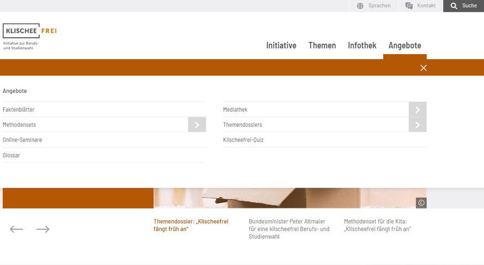This screenshot has width=484, height=265.
Task: Open the Glossar link
Action: tap(12, 155)
